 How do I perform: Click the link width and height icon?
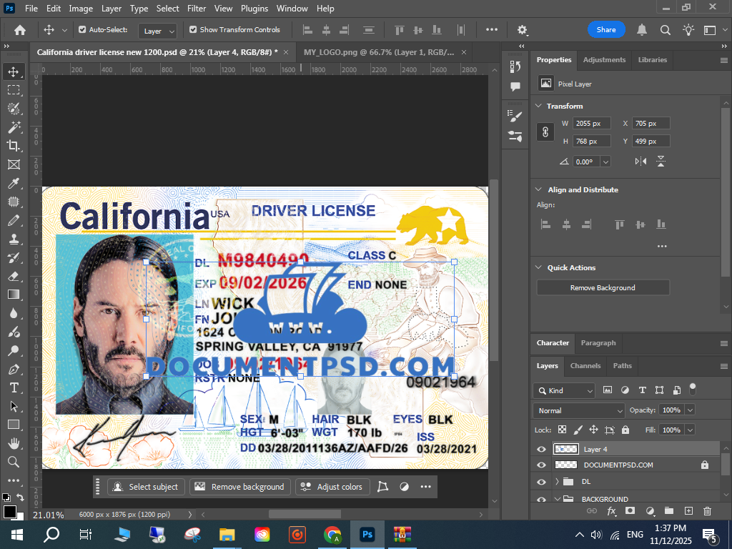pos(545,132)
